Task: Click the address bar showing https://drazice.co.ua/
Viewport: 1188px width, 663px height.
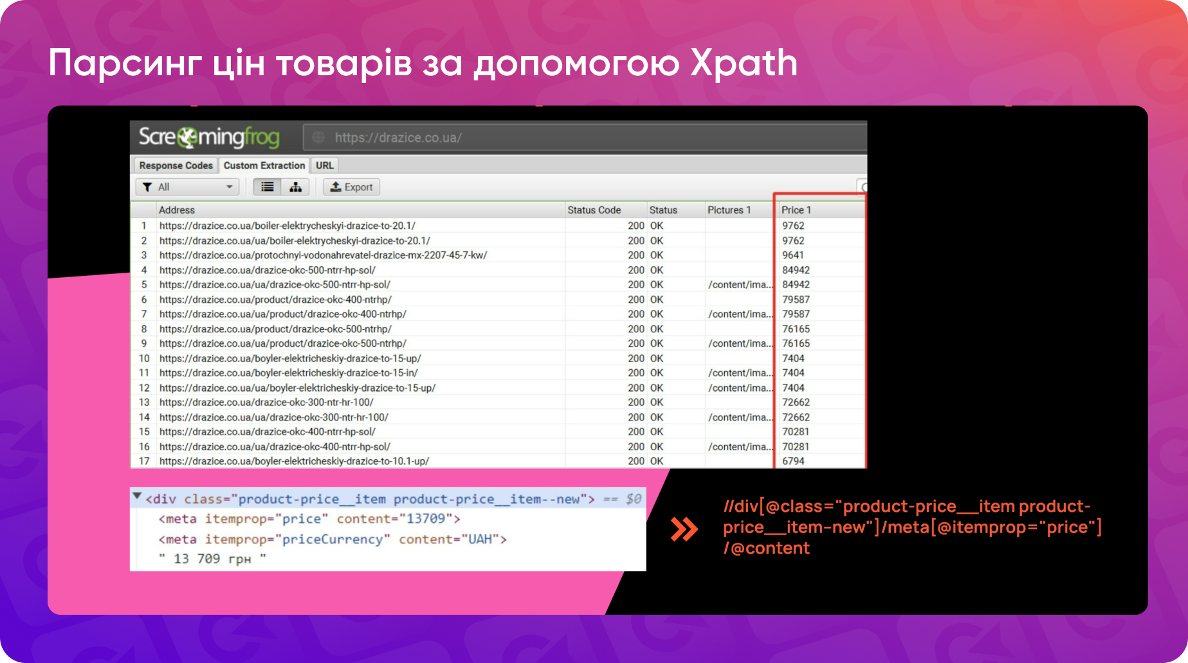Action: tap(399, 137)
